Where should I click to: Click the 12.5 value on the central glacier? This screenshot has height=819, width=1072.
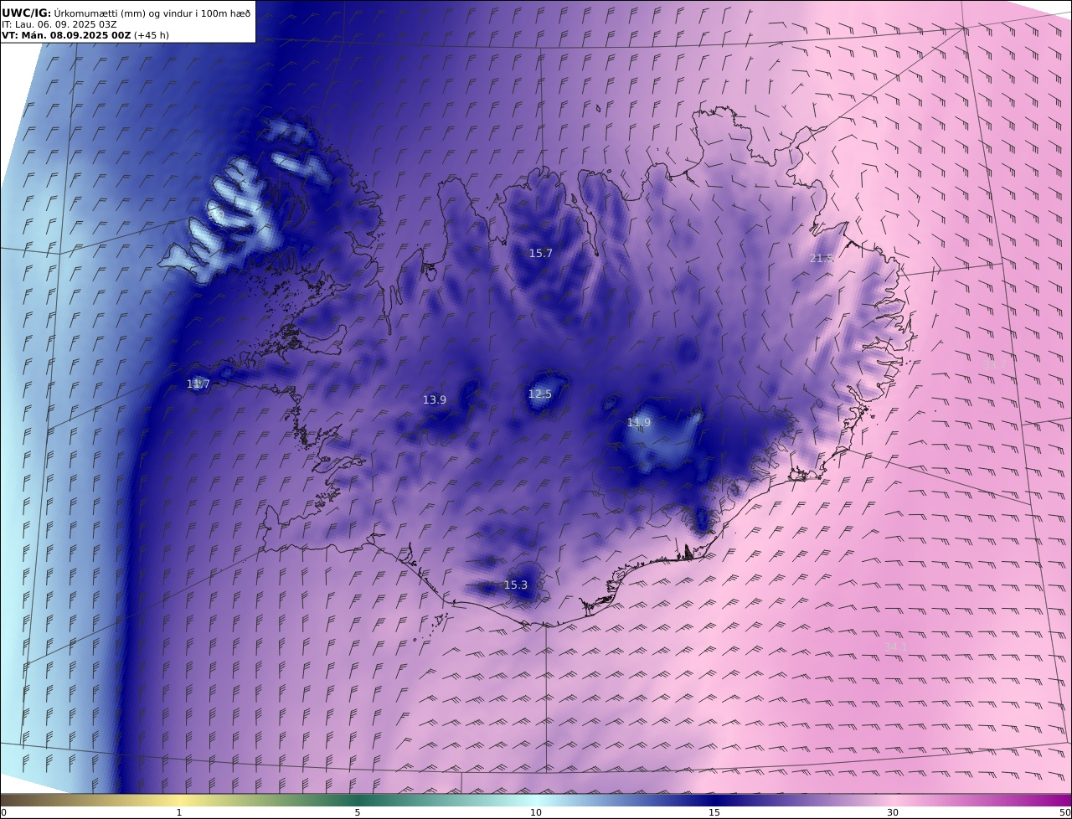[540, 394]
